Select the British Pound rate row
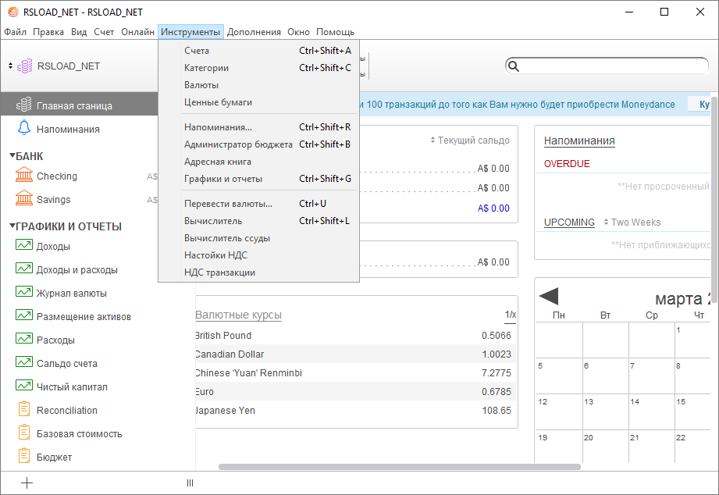Viewport: 719px width, 495px height. click(356, 336)
